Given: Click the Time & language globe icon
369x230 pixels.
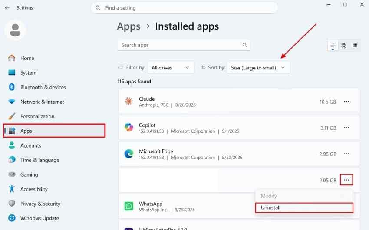Looking at the screenshot, I should 12,160.
